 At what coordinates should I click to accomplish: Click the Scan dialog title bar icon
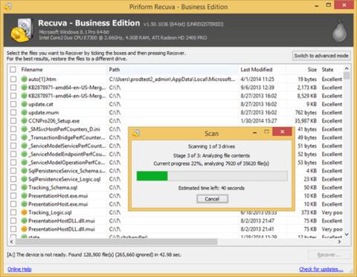click(136, 133)
